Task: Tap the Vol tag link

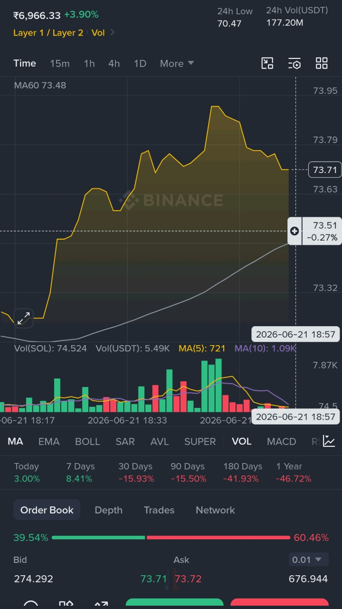Action: coord(98,33)
